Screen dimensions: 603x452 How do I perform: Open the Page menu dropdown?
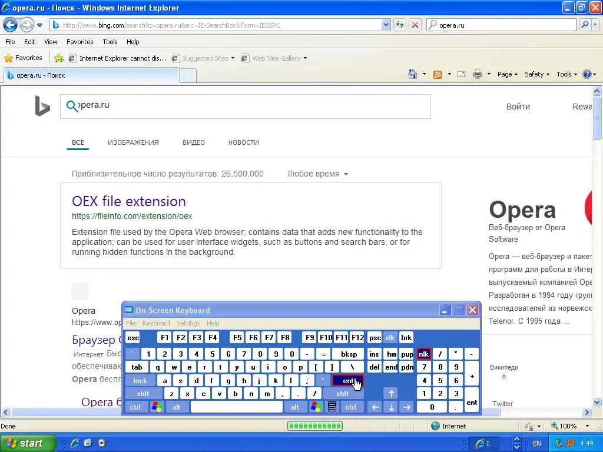pyautogui.click(x=507, y=74)
